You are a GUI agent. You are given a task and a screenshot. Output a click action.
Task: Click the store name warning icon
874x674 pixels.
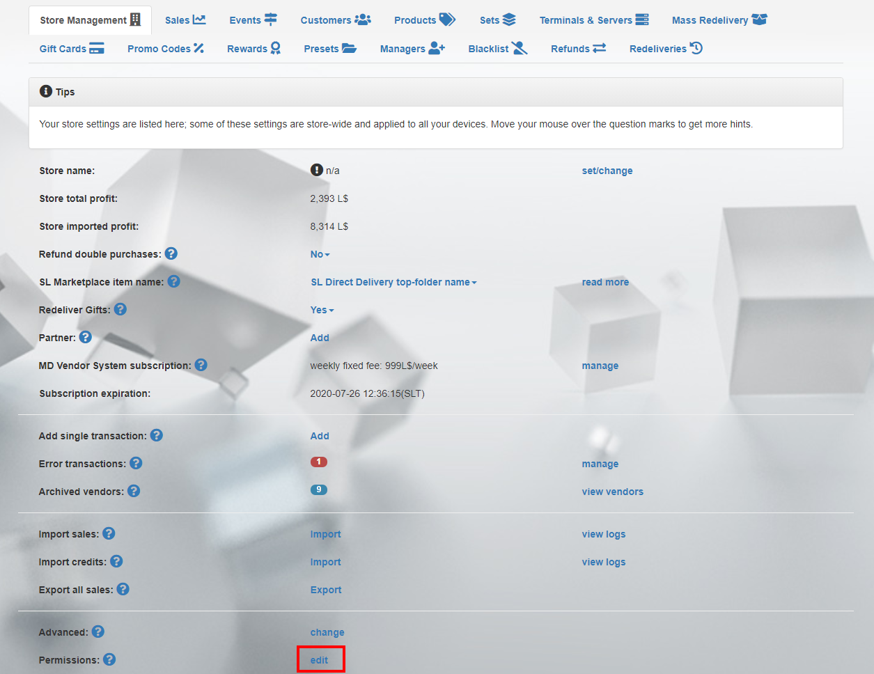click(317, 170)
